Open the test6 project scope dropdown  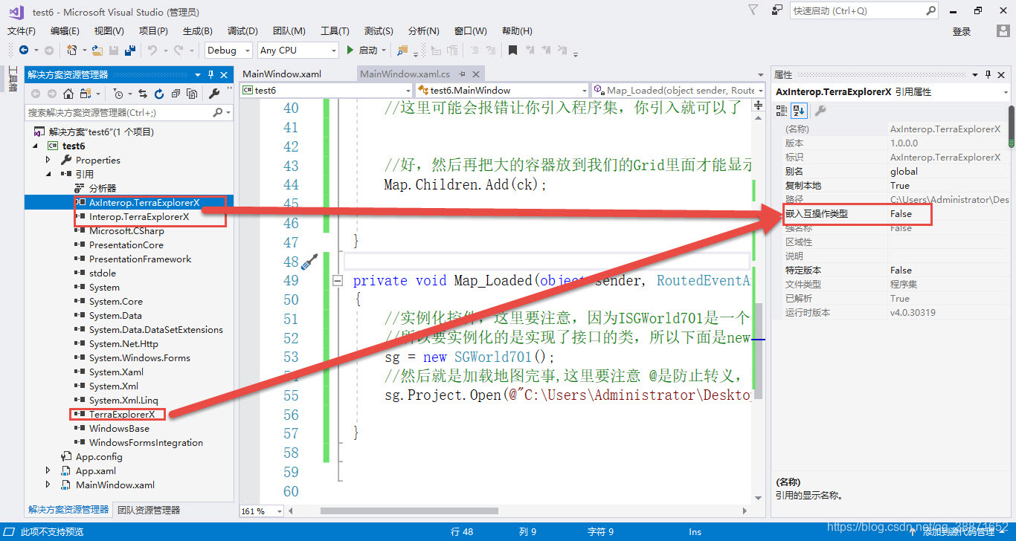327,90
